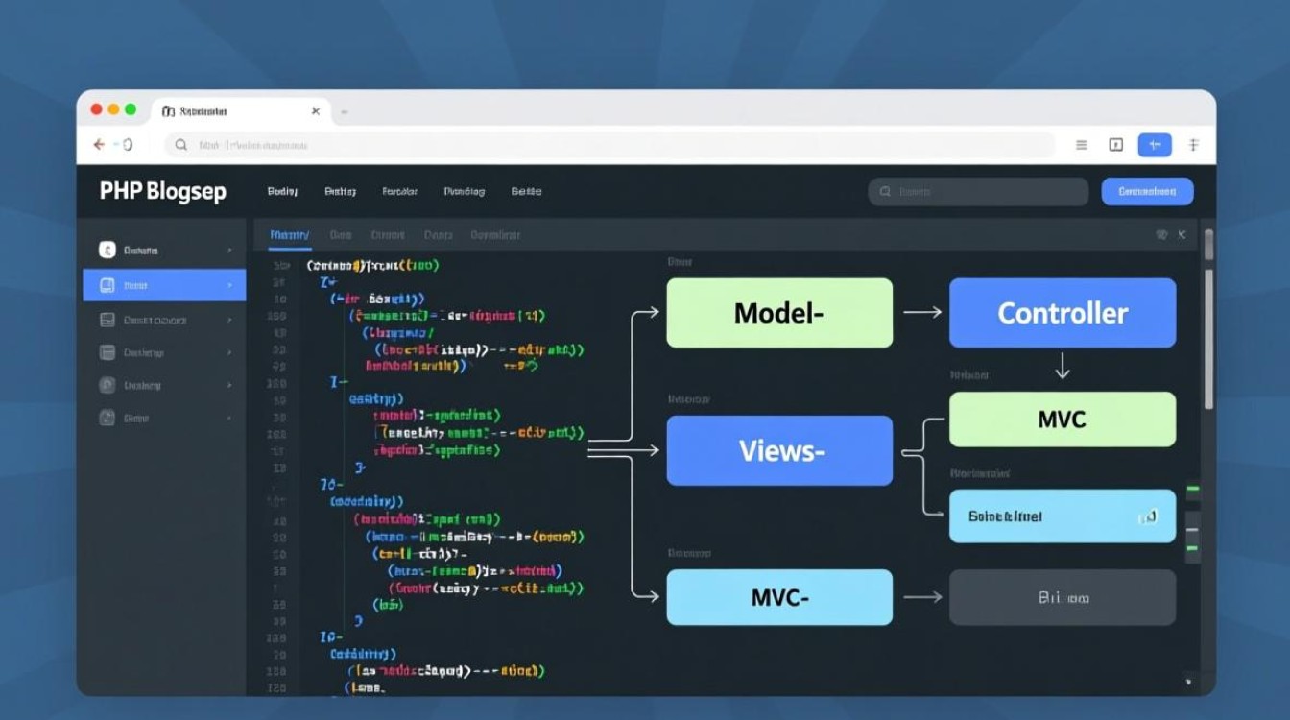Viewport: 1290px width, 720px height.
Task: Close the editor panel with the X icon
Action: (x=1182, y=234)
